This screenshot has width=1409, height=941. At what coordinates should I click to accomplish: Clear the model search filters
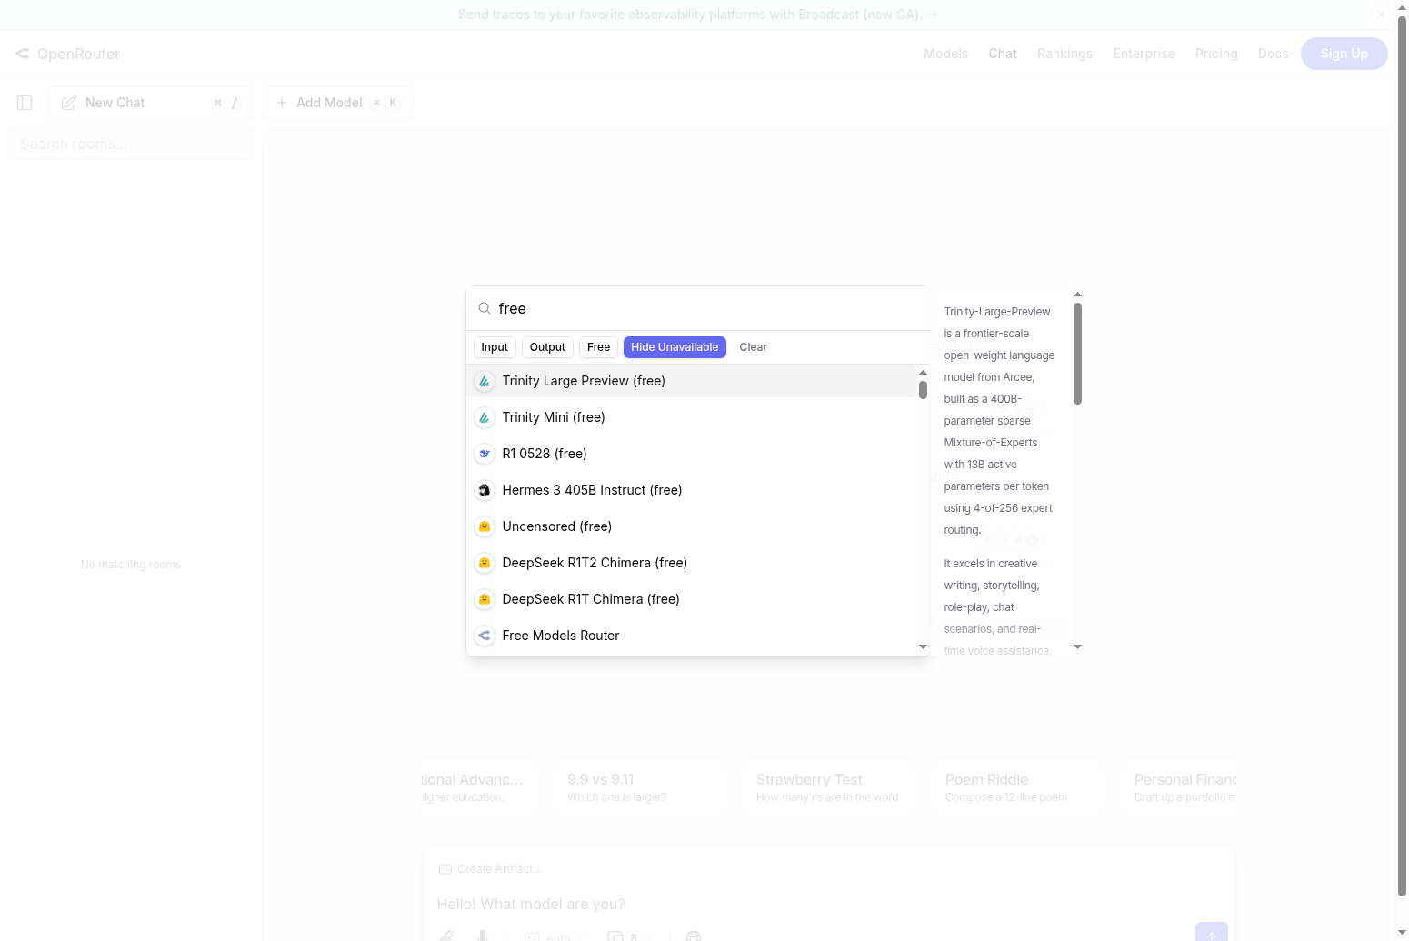tap(753, 347)
